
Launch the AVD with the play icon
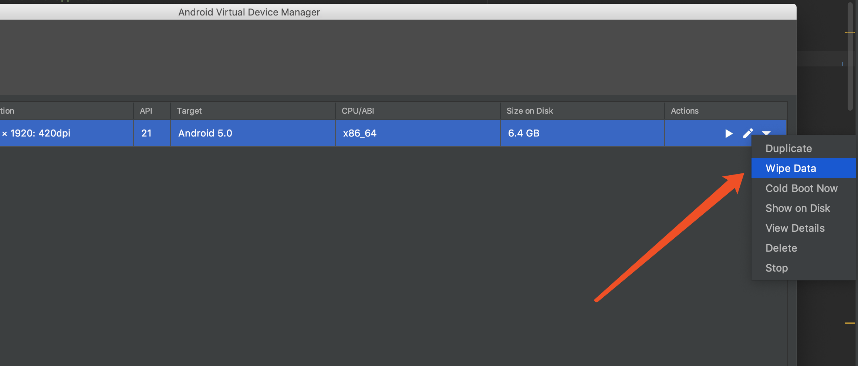click(x=729, y=133)
